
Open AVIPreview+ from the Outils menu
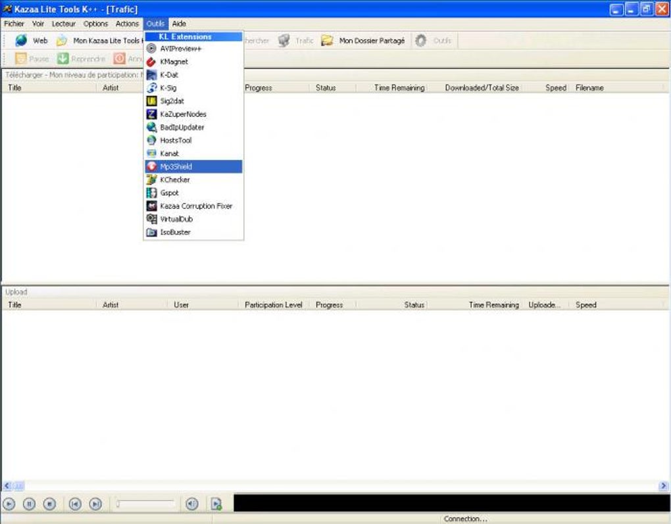193,49
